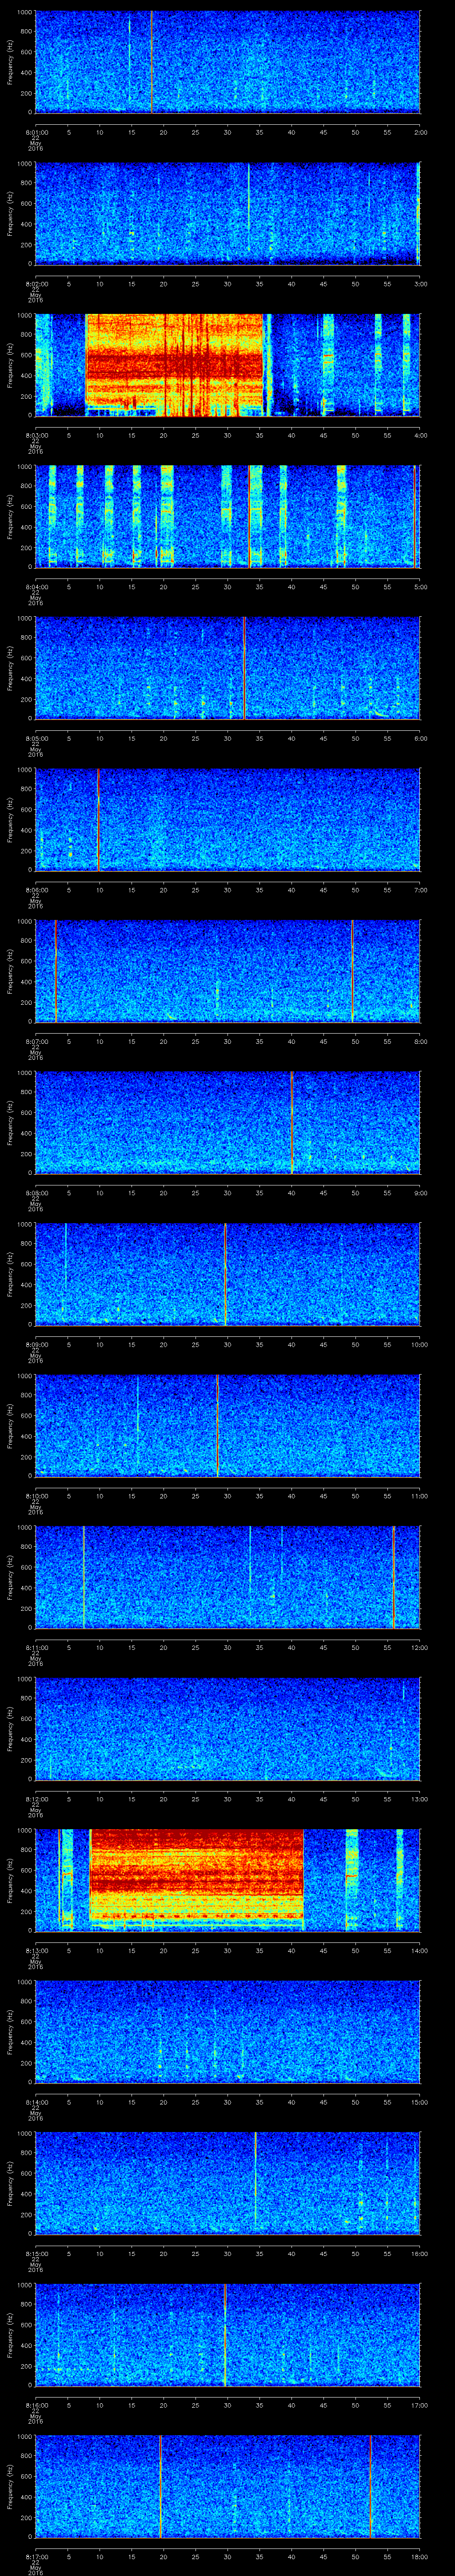Image resolution: width=455 pixels, height=2576 pixels.
Task: Click the '8:10:00' start time label
Action: coord(36,1496)
